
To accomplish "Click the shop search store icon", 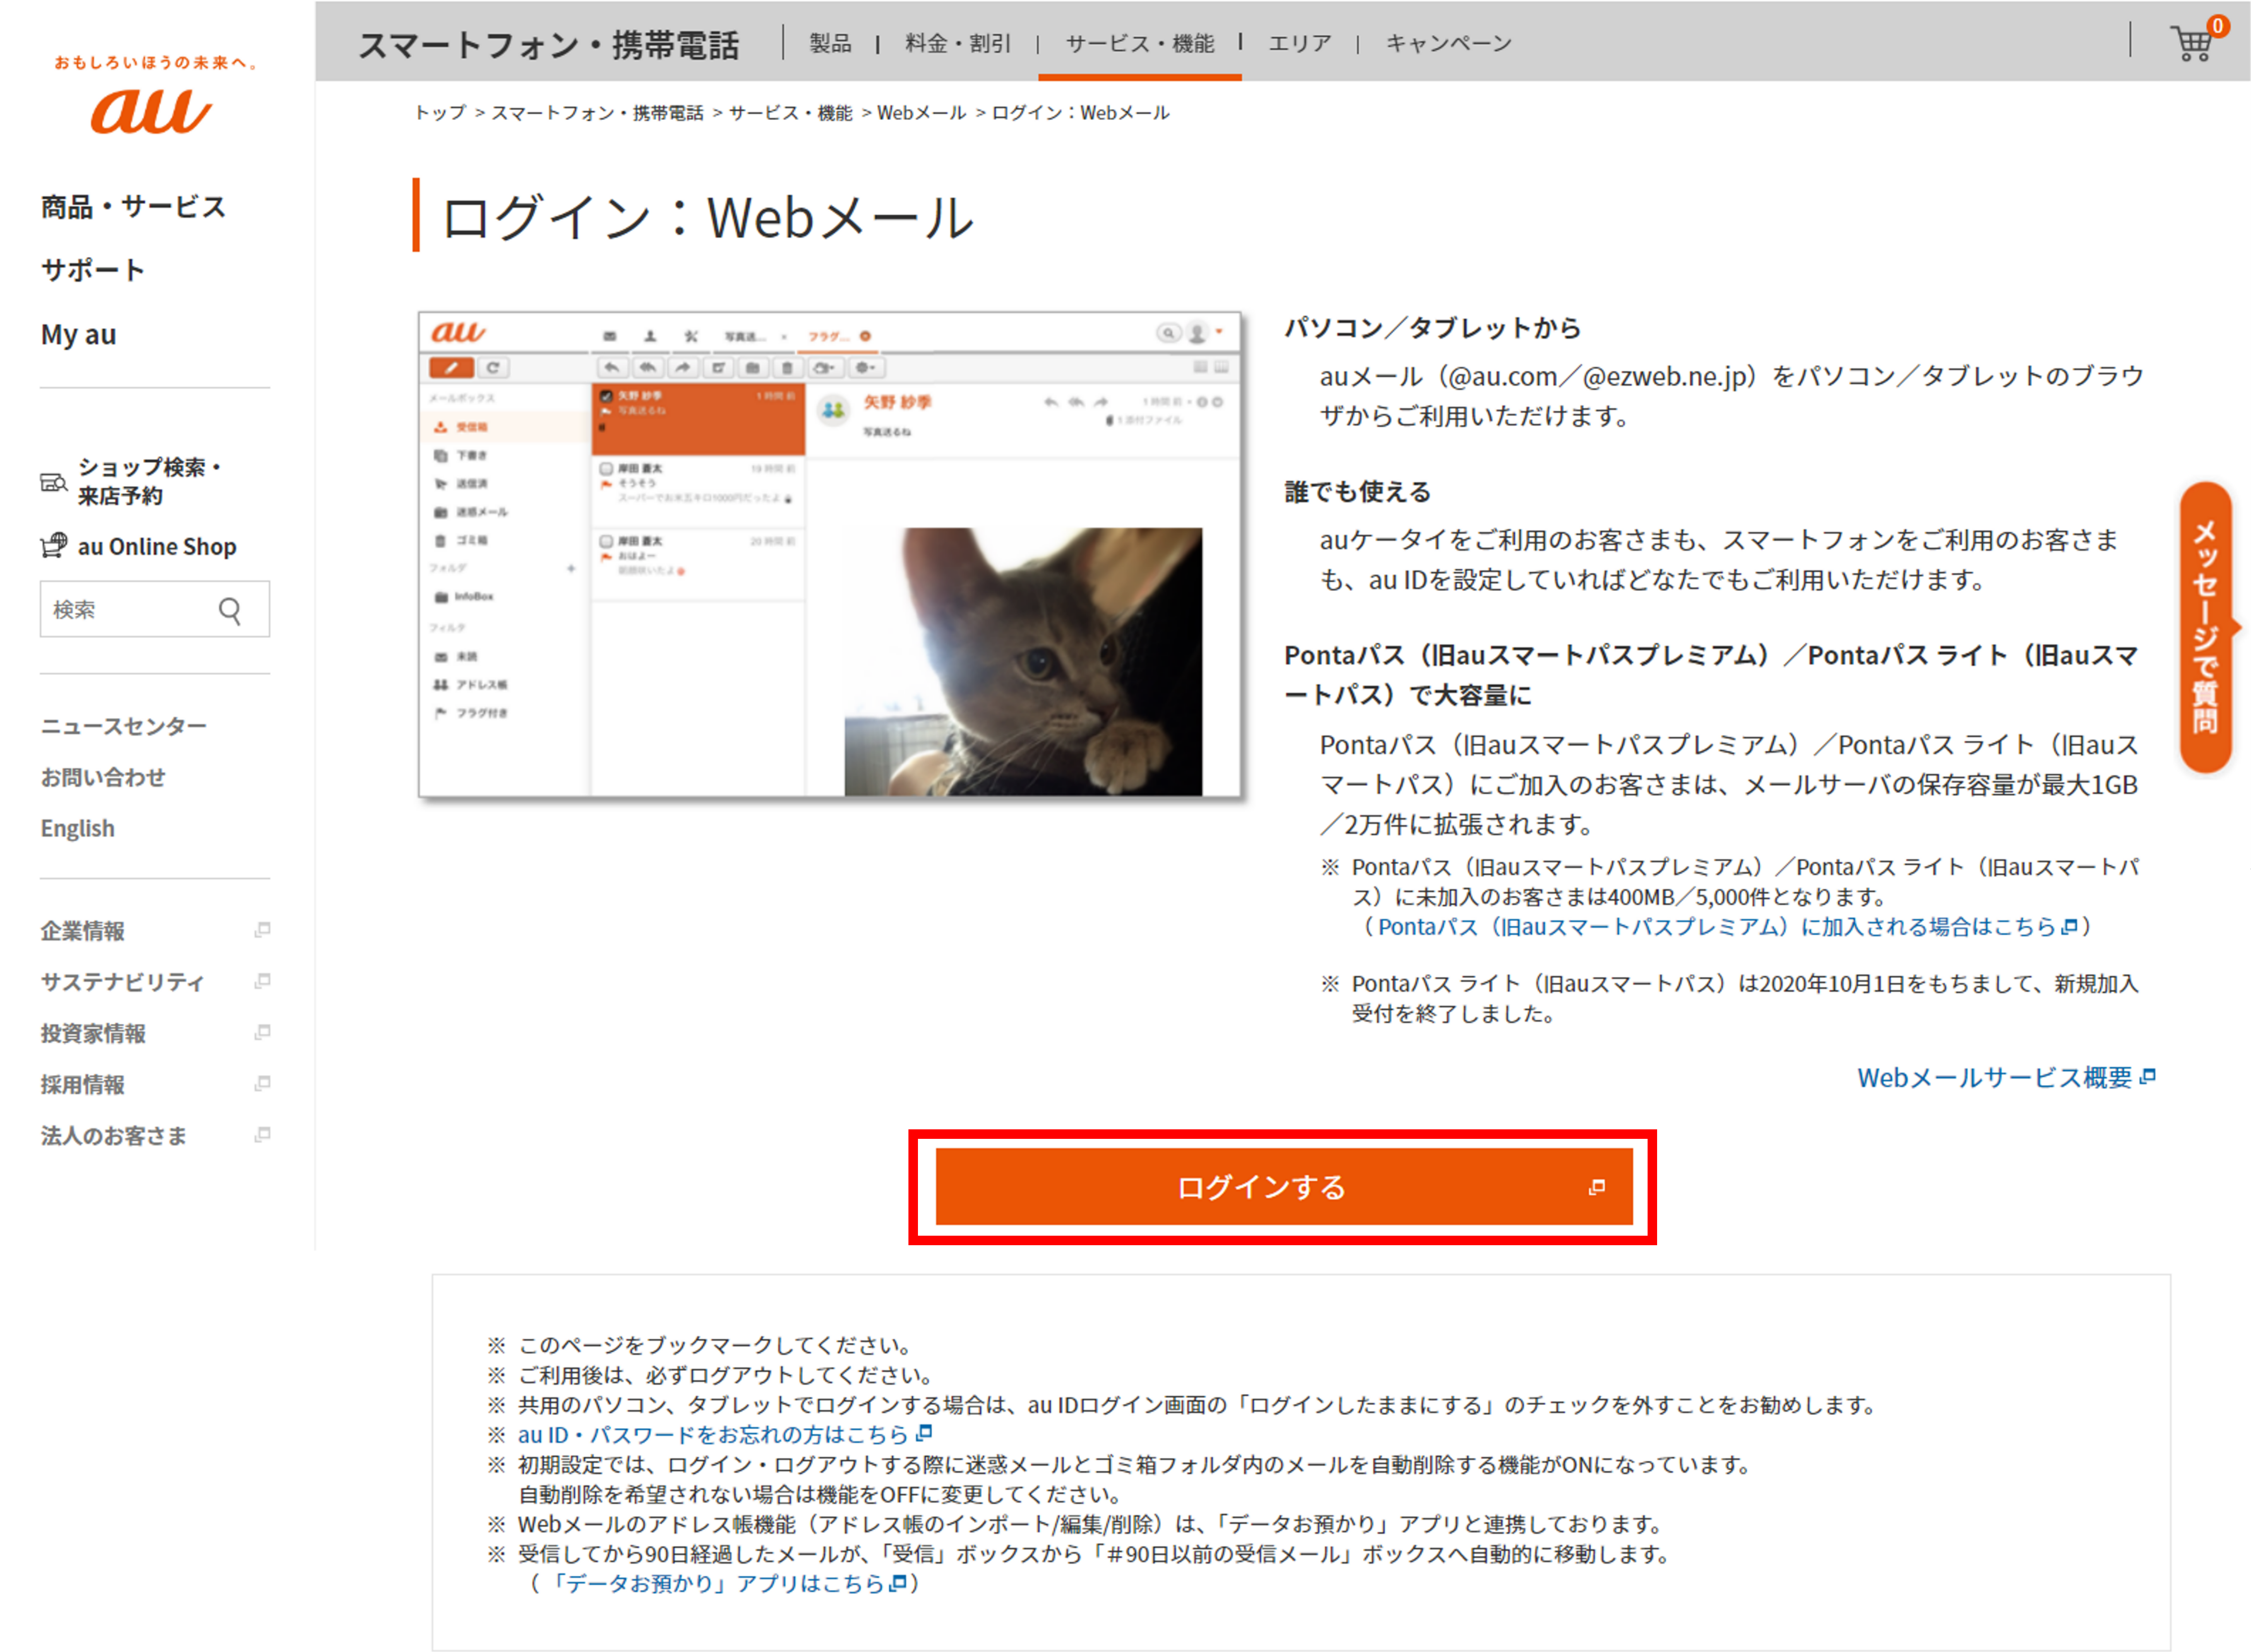I will click(x=53, y=482).
